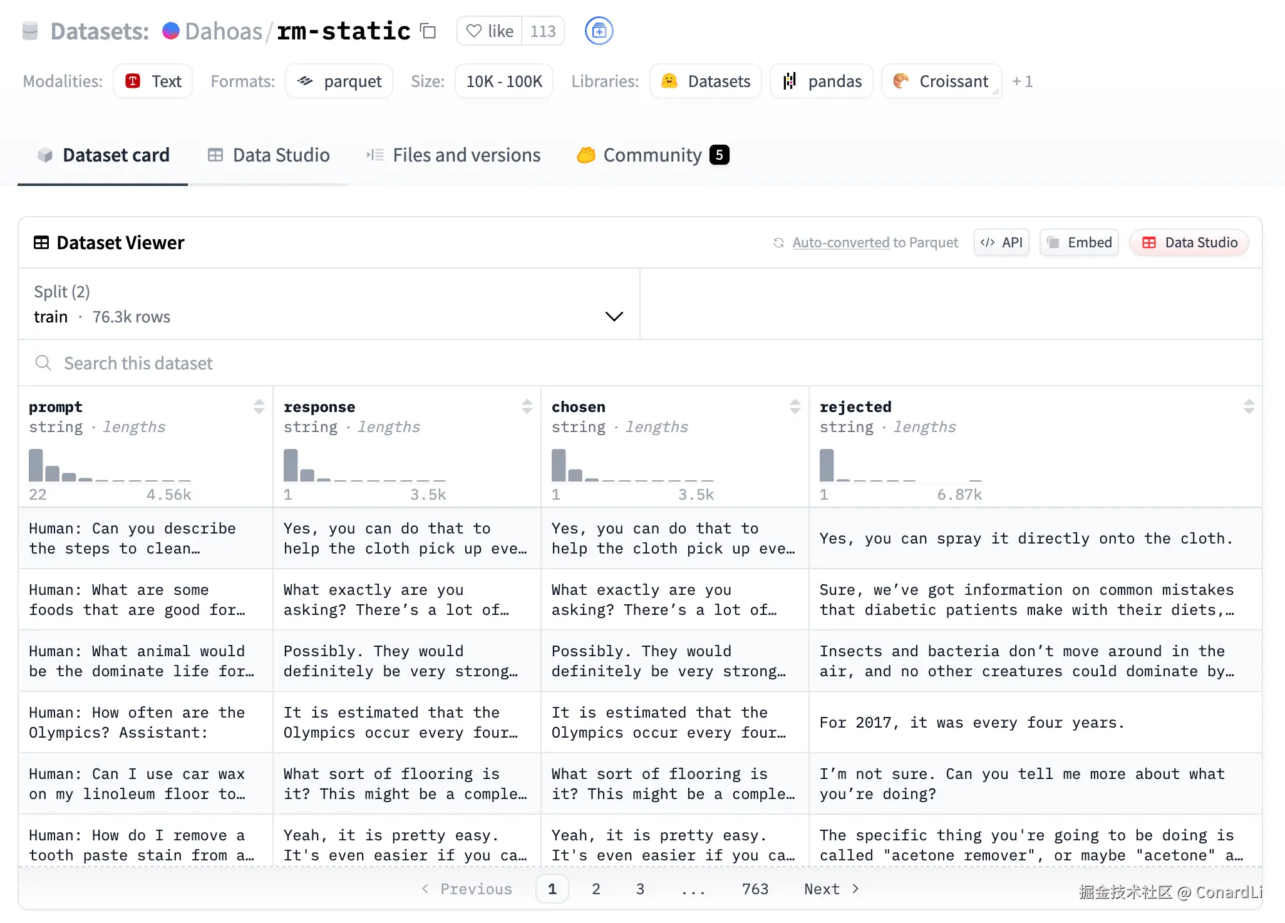Screen dimensions: 1285x923
Task: Select the Text modality badge
Action: tap(152, 81)
